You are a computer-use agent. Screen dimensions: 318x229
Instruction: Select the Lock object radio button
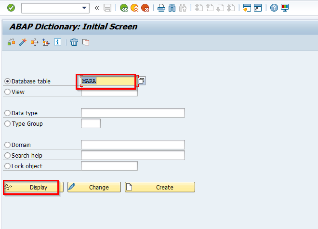point(7,166)
